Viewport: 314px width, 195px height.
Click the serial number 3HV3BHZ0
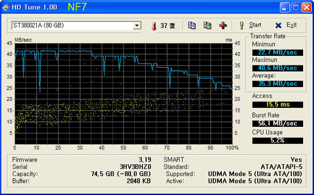pyautogui.click(x=135, y=167)
